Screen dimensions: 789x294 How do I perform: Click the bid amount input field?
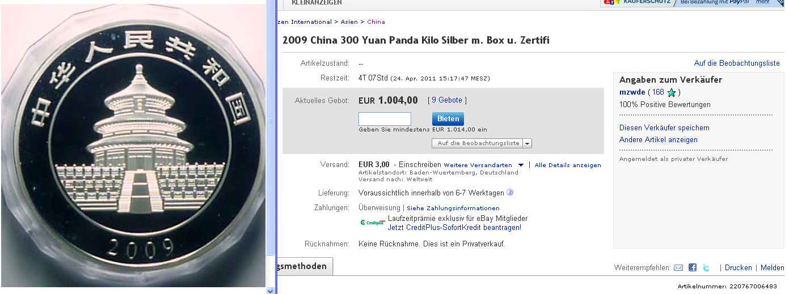pyautogui.click(x=385, y=119)
